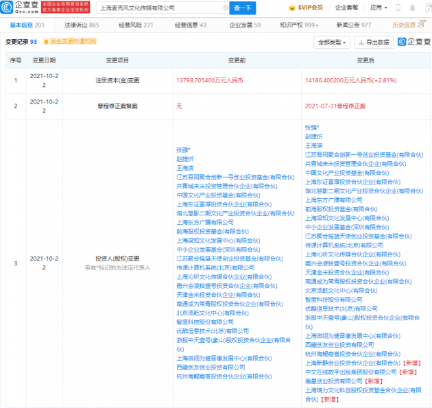Screen dimensions: 432x408
Task: Click the SVIP crown icon
Action: 291,8
